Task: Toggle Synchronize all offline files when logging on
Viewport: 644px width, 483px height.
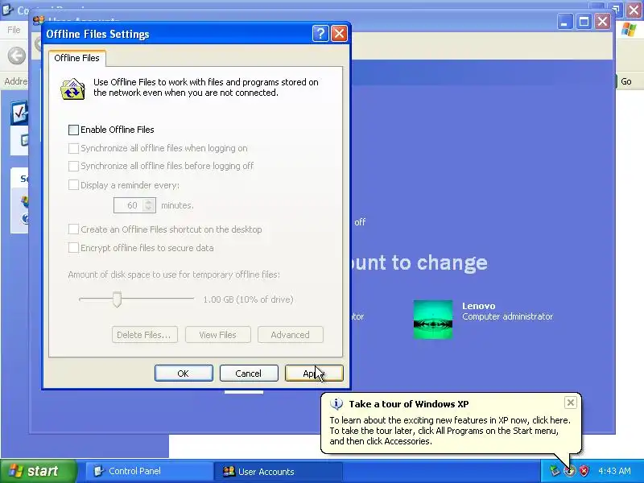Action: pyautogui.click(x=73, y=148)
